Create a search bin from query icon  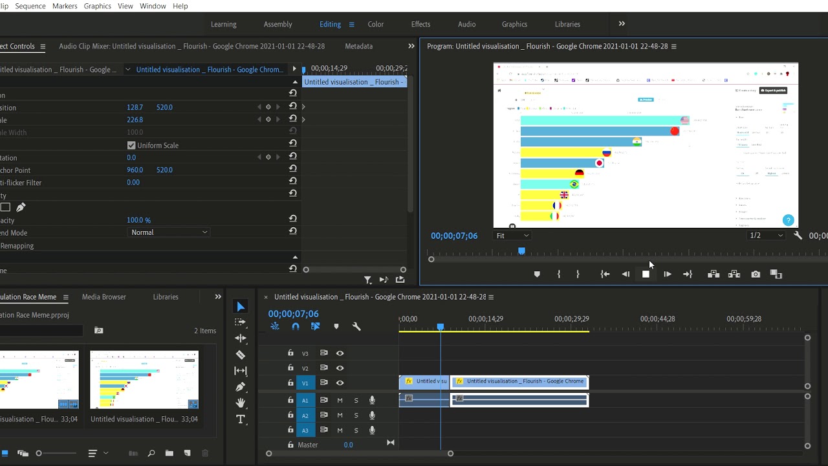[x=98, y=331]
